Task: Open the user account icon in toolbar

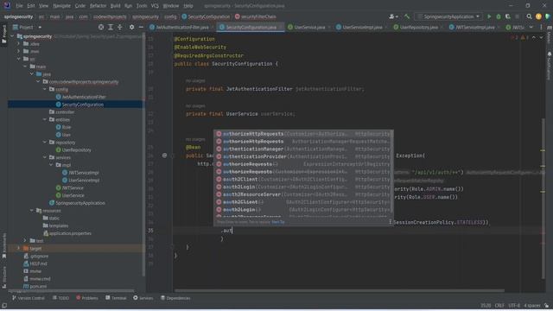Action: (393, 16)
